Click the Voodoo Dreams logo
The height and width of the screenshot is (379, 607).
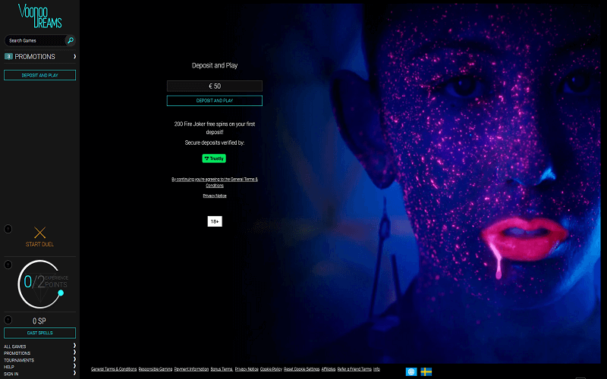(40, 16)
